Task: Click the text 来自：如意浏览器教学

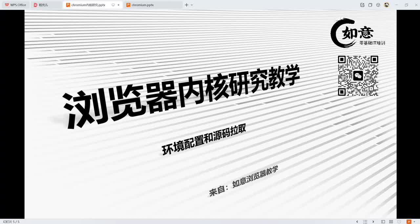Action: click(x=244, y=181)
